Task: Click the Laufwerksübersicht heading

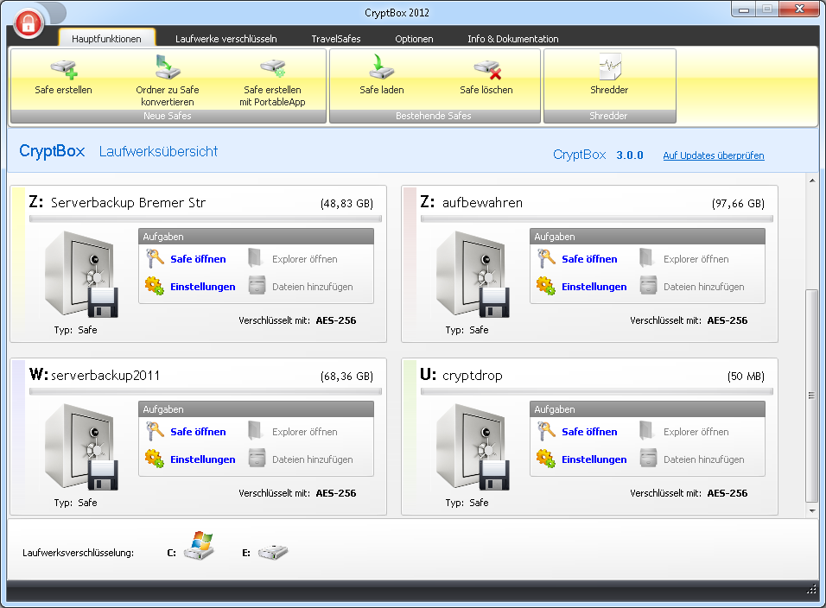Action: click(x=158, y=152)
